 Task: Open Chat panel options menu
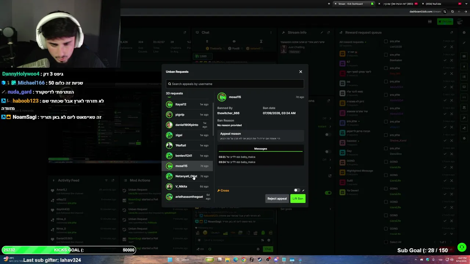click(271, 33)
